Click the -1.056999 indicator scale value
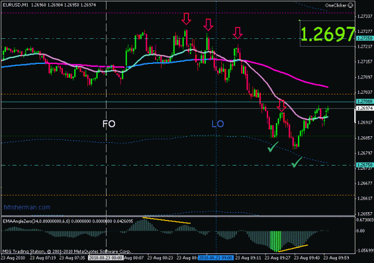 click(x=365, y=250)
